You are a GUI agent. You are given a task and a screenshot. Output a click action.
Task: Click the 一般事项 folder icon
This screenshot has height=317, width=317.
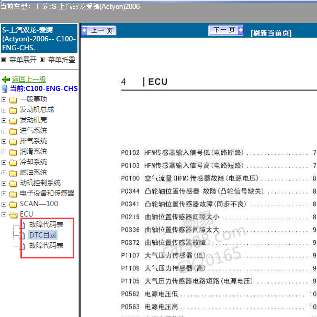13,100
